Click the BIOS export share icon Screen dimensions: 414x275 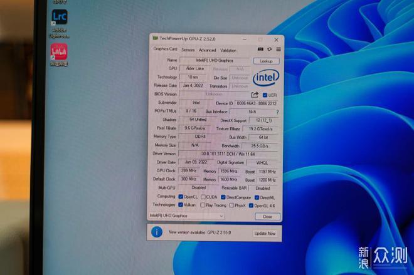[255, 95]
